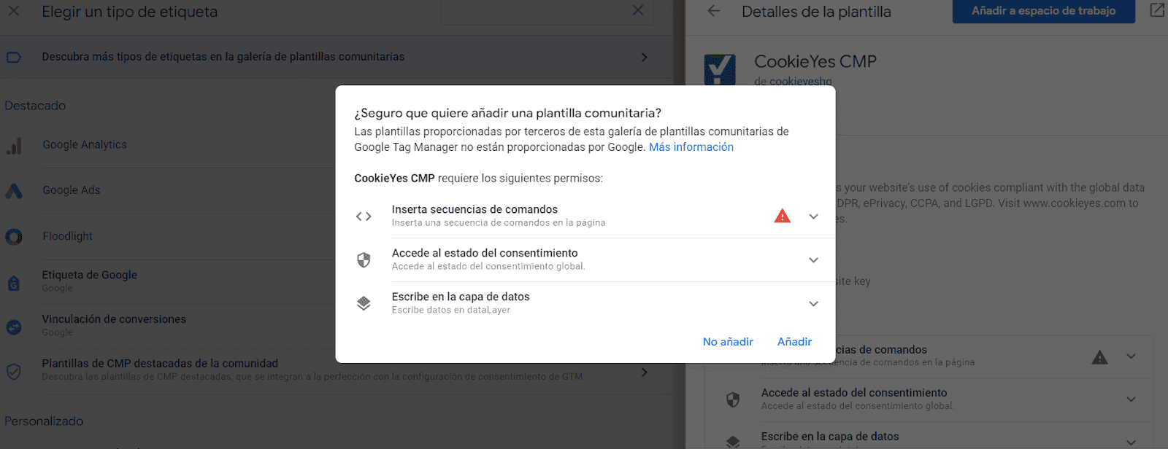Click the Google Analytics bar chart icon
Viewport: 1168px width, 449px height.
point(14,146)
